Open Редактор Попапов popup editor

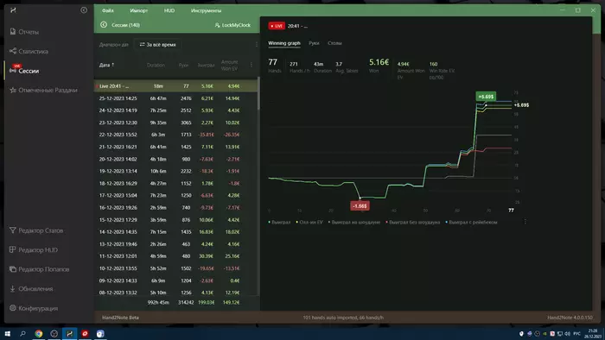[40, 269]
